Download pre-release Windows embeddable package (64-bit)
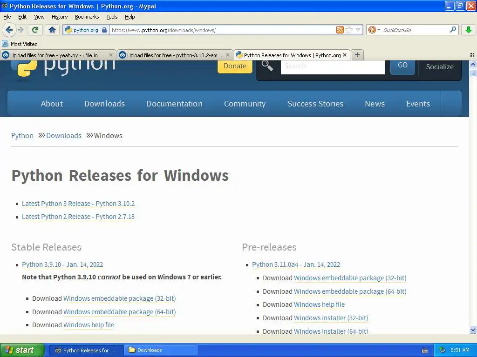 point(350,291)
